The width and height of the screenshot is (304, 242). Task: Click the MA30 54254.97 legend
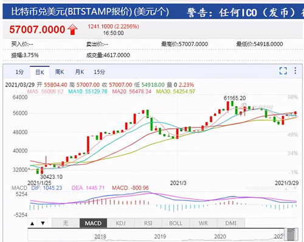(176, 92)
